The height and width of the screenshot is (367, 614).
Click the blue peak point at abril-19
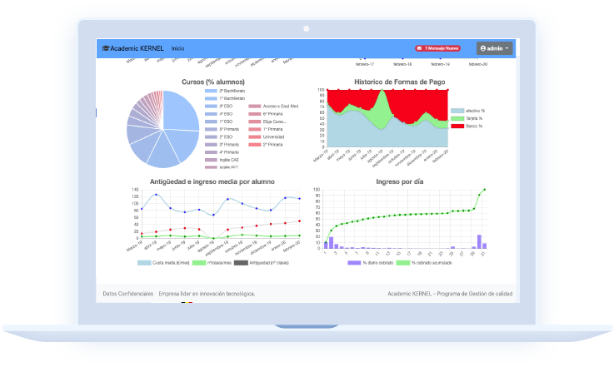click(157, 195)
